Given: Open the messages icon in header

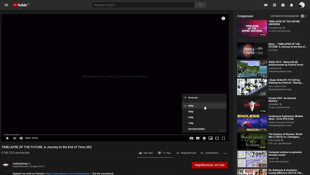Looking at the screenshot, I should [x=283, y=5].
